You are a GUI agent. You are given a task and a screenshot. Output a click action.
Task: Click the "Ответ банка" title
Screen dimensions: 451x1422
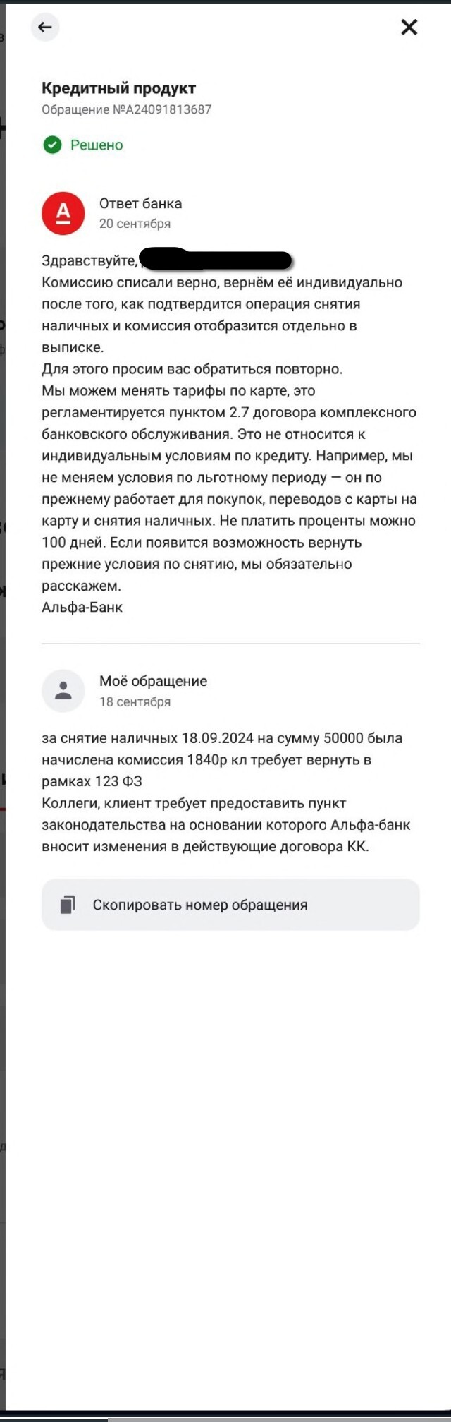140,203
